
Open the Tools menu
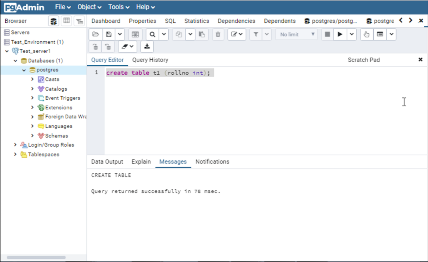(119, 7)
